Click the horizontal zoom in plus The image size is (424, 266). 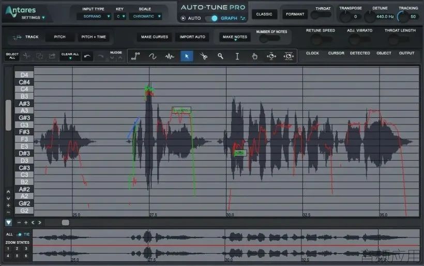tap(26, 223)
